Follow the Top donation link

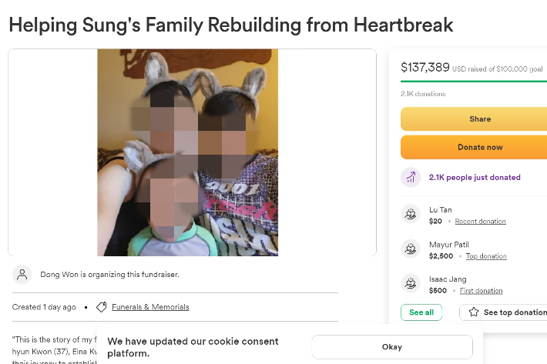(x=486, y=256)
